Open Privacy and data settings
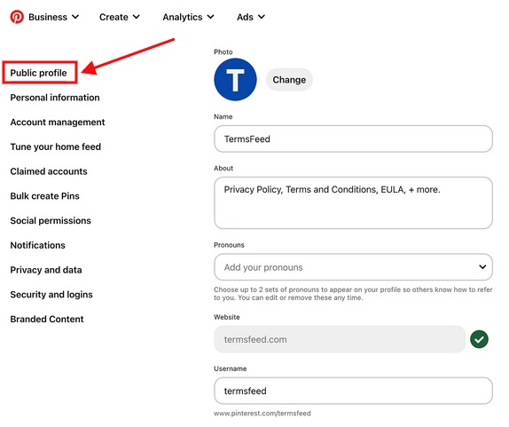The width and height of the screenshot is (509, 427). pyautogui.click(x=46, y=270)
